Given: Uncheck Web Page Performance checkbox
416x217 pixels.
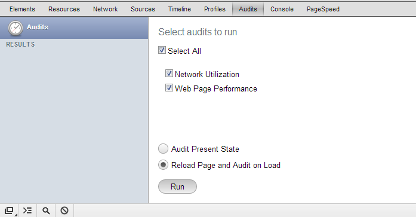Looking at the screenshot, I should (x=169, y=88).
